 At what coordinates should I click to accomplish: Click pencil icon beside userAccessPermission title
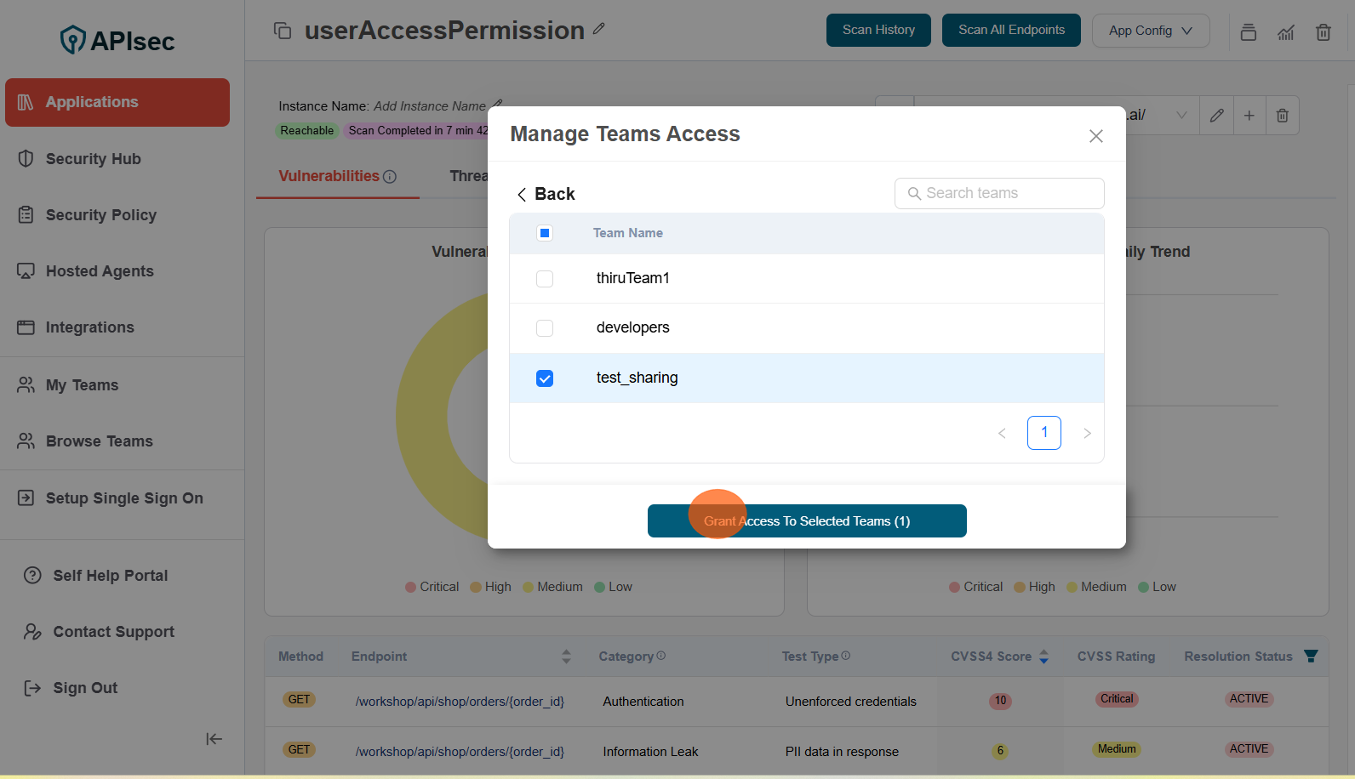[x=599, y=29]
